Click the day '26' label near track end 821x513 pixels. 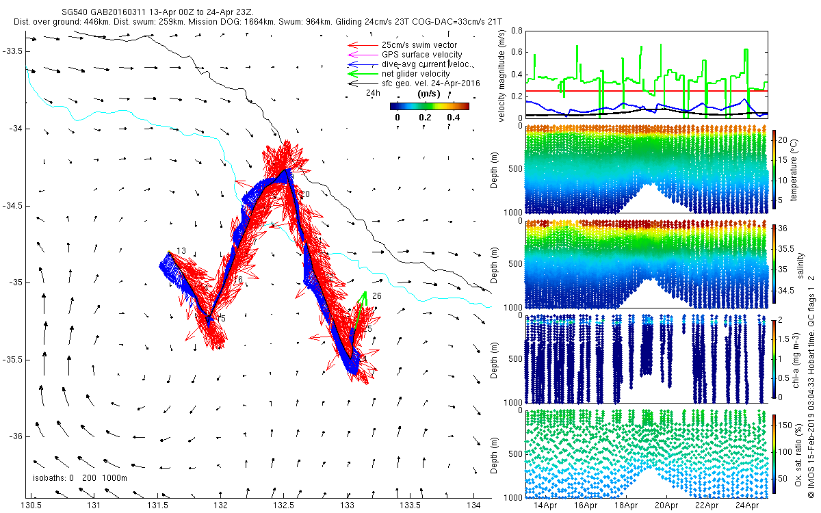(x=376, y=296)
